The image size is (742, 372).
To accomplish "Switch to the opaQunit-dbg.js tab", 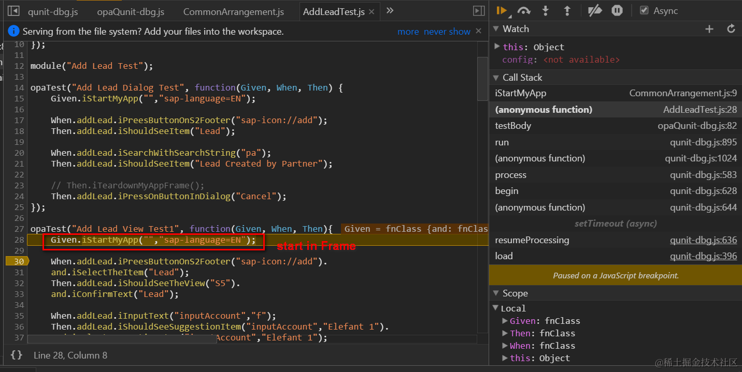I will point(131,11).
